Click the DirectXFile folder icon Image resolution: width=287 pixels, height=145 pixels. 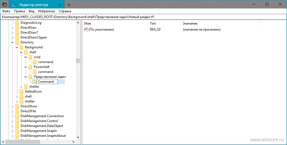click(17, 111)
